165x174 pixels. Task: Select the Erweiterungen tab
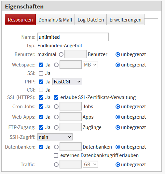pyautogui.click(x=125, y=20)
